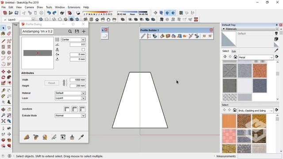The image size is (283, 159).
Task: Open the File menu
Action: click(4, 7)
